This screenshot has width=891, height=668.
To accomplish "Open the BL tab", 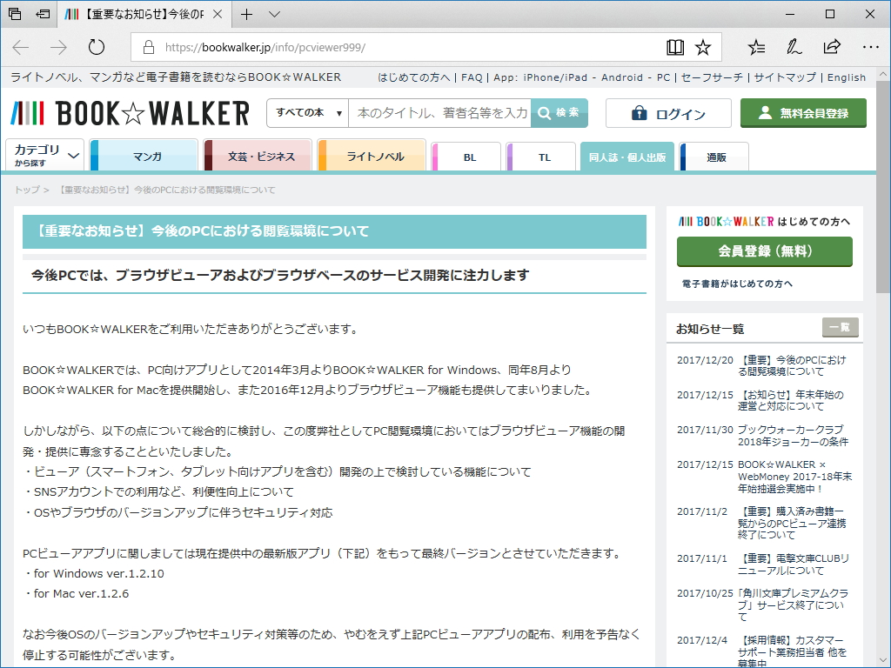I will click(466, 157).
